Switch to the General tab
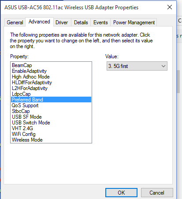The image size is (182, 199). (15, 23)
